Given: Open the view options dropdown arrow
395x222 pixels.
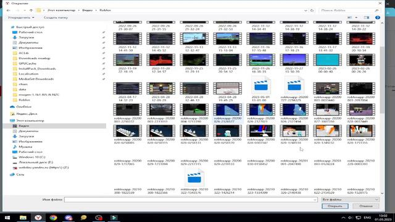Looking at the screenshot, I should tap(356, 18).
